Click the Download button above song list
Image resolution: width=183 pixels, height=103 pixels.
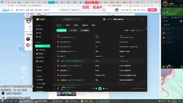73,30
